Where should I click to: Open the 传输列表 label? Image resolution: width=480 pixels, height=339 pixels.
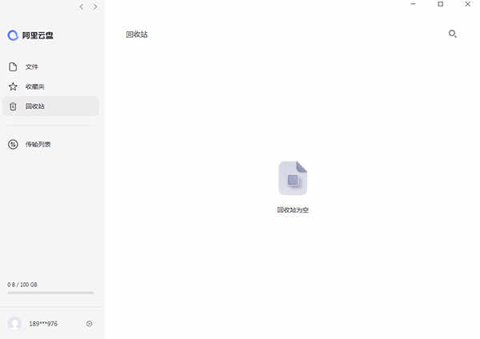[38, 144]
